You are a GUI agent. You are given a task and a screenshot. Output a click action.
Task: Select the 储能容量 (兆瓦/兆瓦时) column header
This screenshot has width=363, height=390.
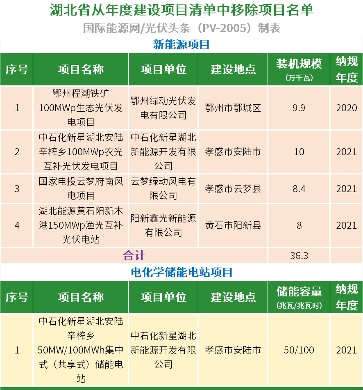(x=299, y=297)
